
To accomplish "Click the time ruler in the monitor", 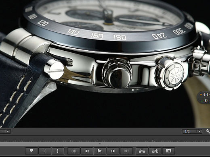I will 105,139.
